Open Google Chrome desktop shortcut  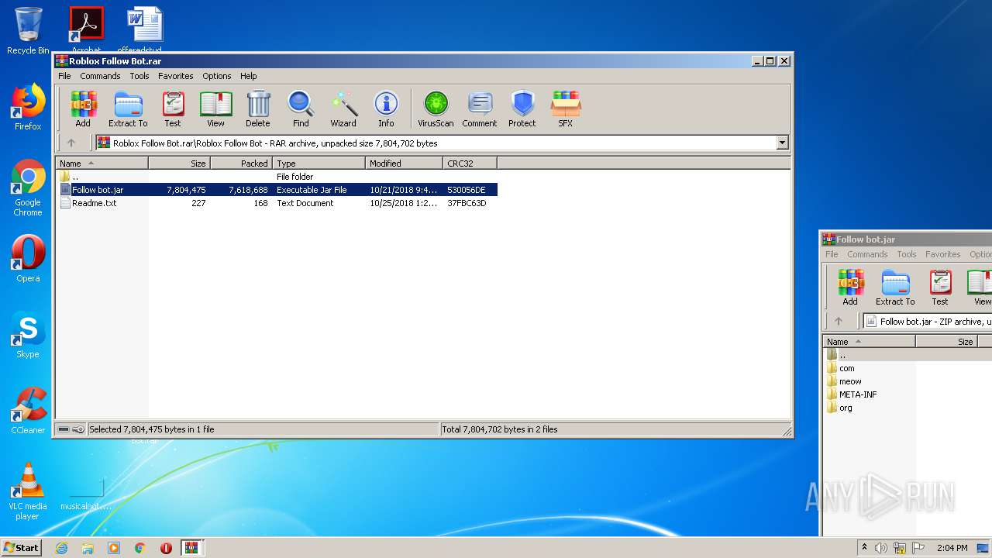tap(28, 188)
